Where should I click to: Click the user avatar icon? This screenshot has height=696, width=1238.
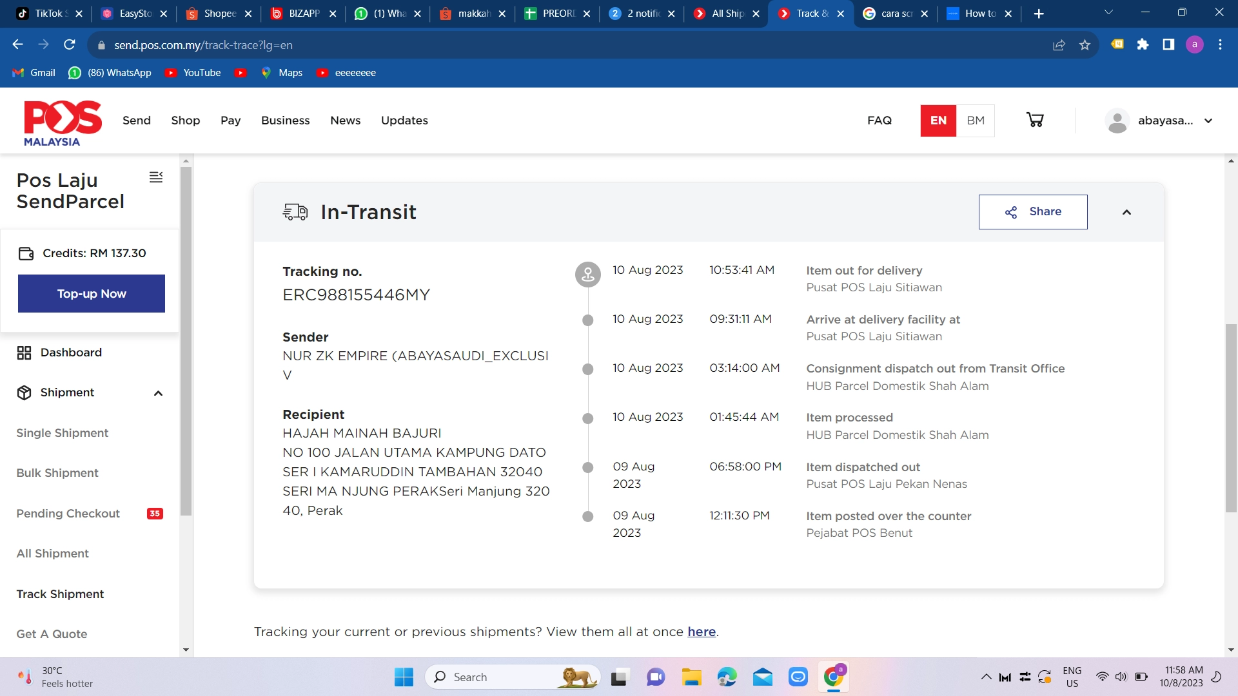(1117, 121)
